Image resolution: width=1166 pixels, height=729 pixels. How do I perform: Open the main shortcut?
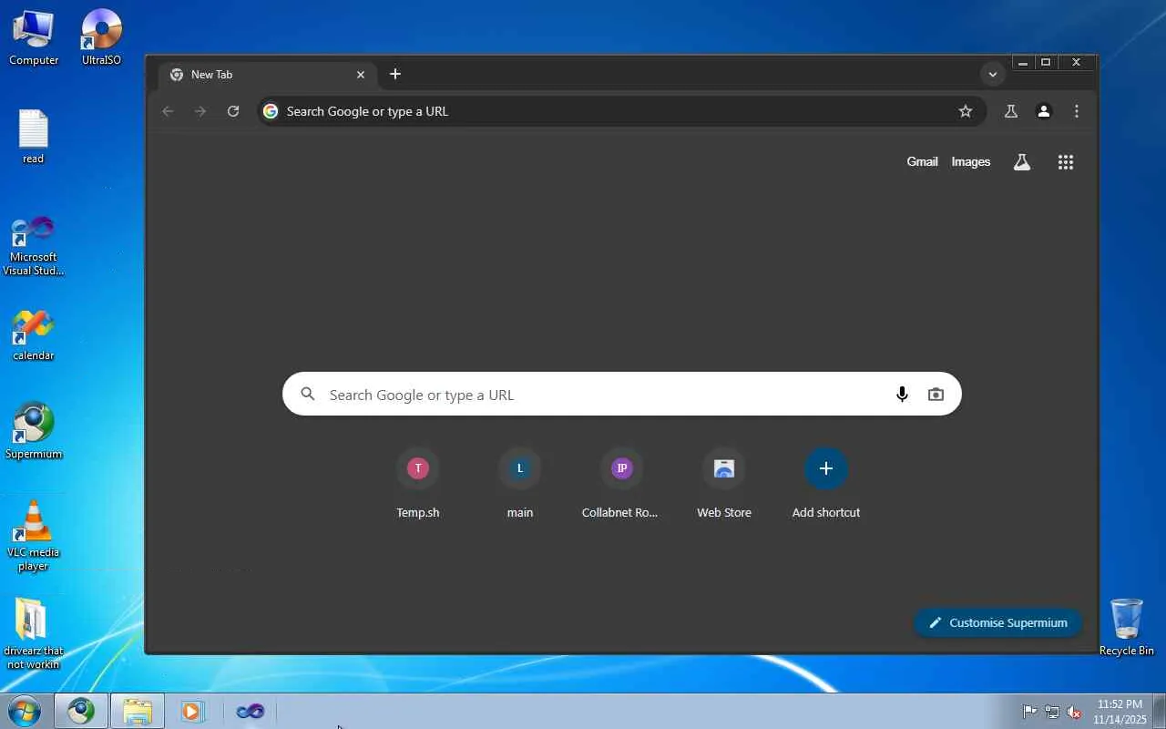(520, 483)
